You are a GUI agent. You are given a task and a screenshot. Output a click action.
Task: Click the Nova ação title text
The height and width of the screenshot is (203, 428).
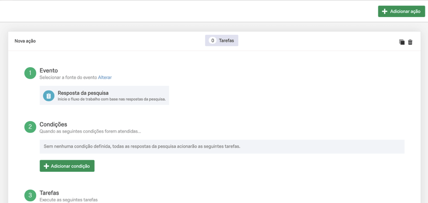tap(25, 41)
